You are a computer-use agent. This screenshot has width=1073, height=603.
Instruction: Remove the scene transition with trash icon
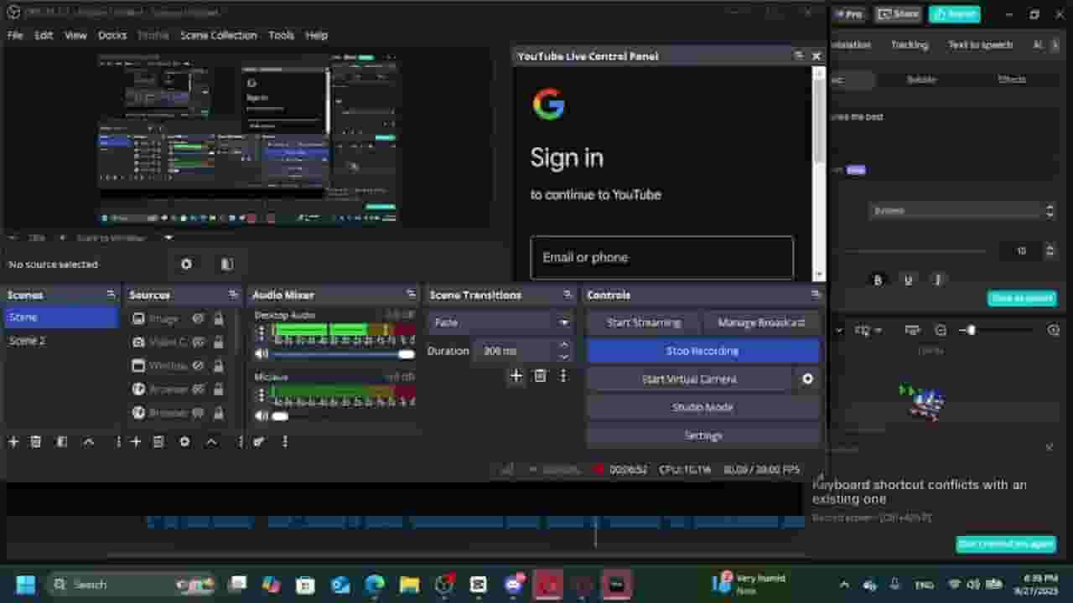(540, 376)
